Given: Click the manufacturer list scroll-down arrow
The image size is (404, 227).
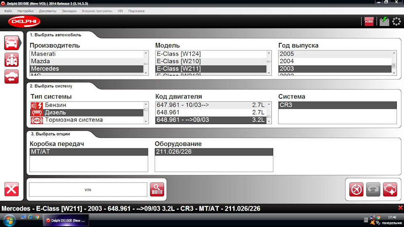Looking at the screenshot, I should (146, 73).
